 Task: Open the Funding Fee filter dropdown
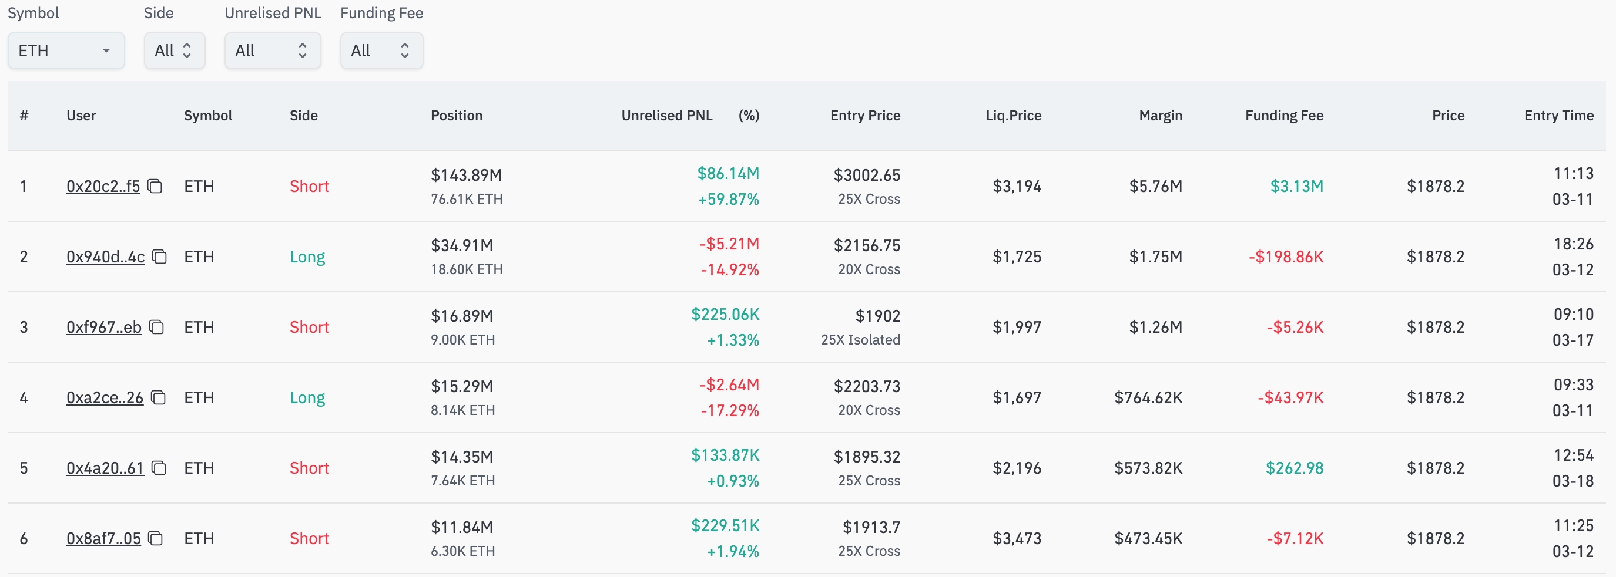(381, 50)
